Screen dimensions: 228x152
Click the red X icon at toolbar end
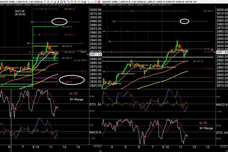pos(99,2)
